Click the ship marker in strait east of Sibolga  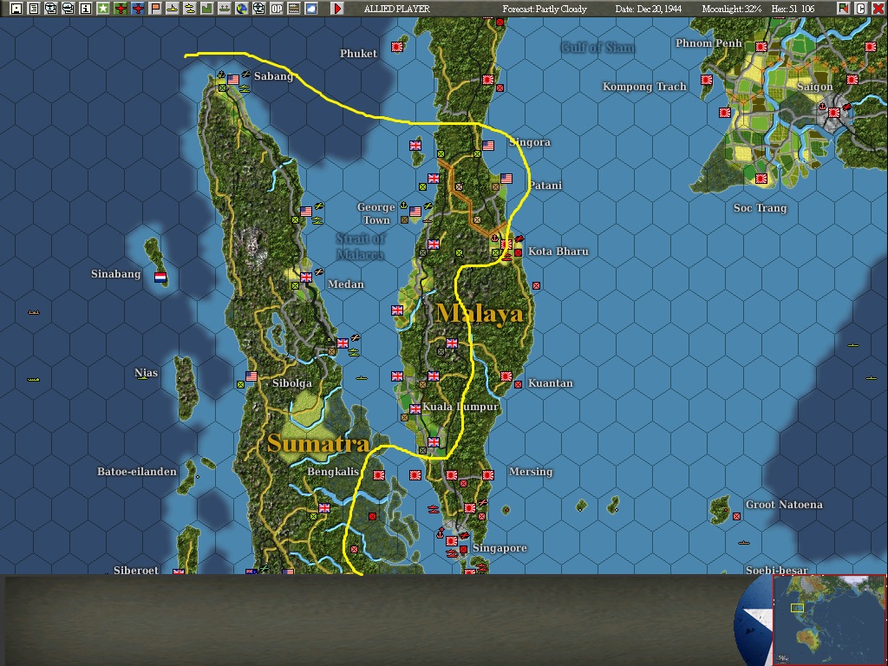coord(361,378)
